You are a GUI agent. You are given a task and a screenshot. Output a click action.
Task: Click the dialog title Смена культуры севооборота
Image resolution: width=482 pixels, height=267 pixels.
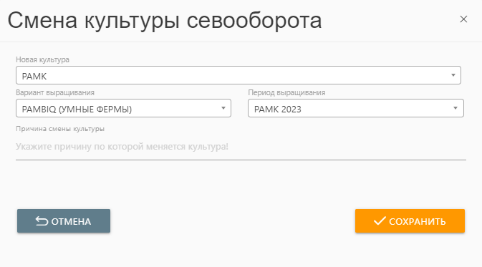click(x=165, y=21)
